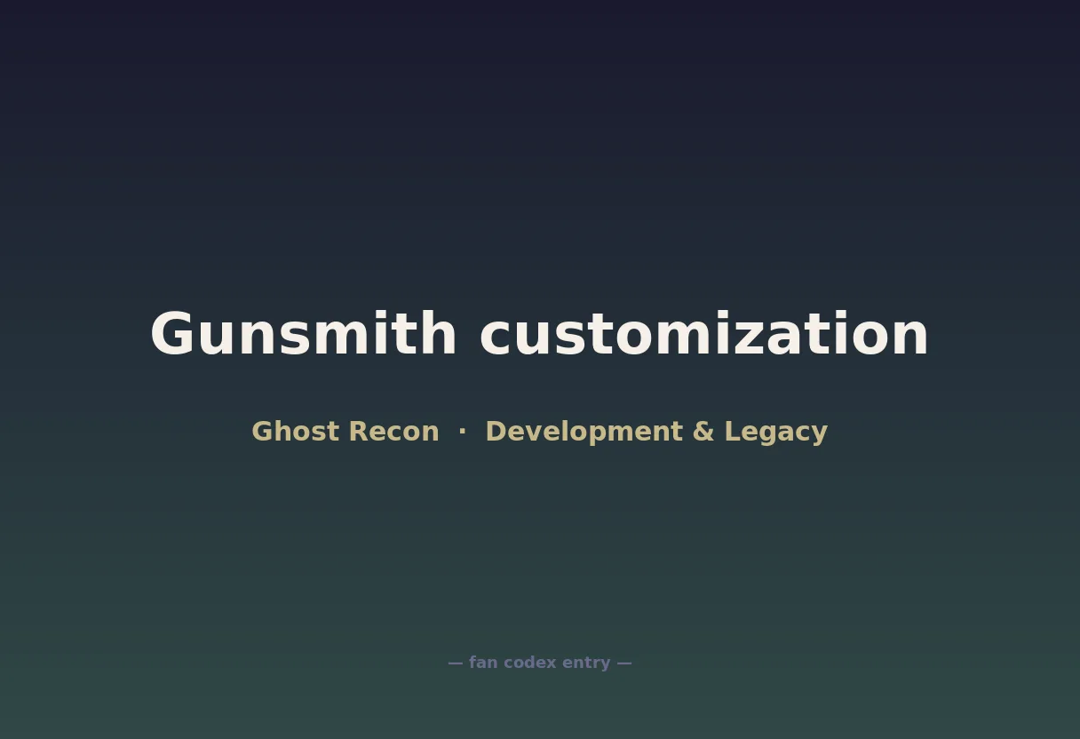Click the 'Gunsmith customization' title
The width and height of the screenshot is (1080, 739).
(x=540, y=334)
